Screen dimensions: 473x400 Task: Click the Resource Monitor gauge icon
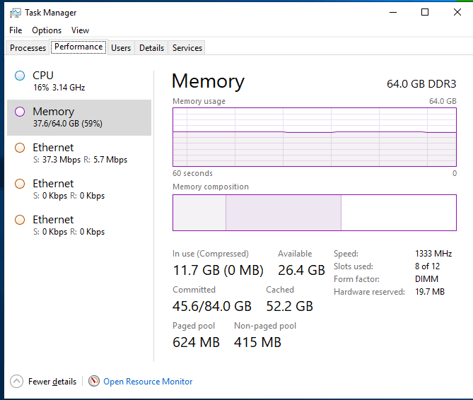point(94,381)
